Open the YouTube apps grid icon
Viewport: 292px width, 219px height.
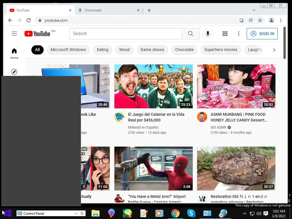[x=225, y=34]
